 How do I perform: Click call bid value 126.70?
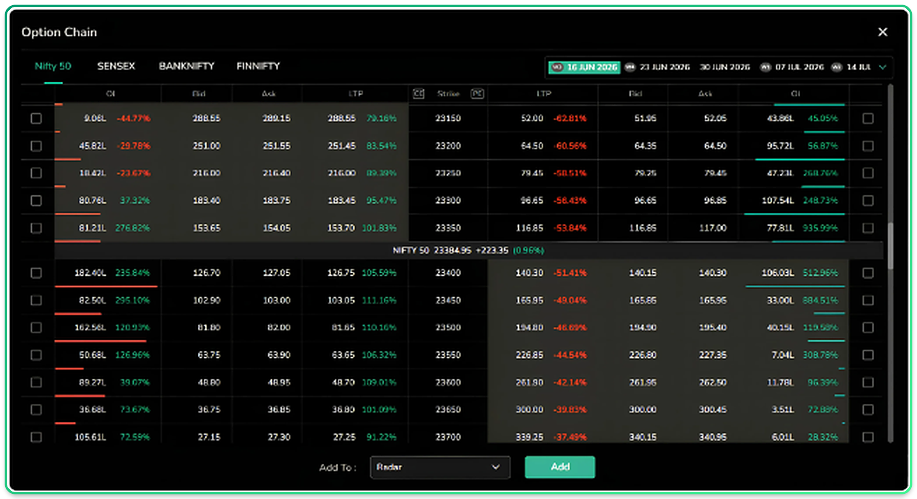(207, 273)
